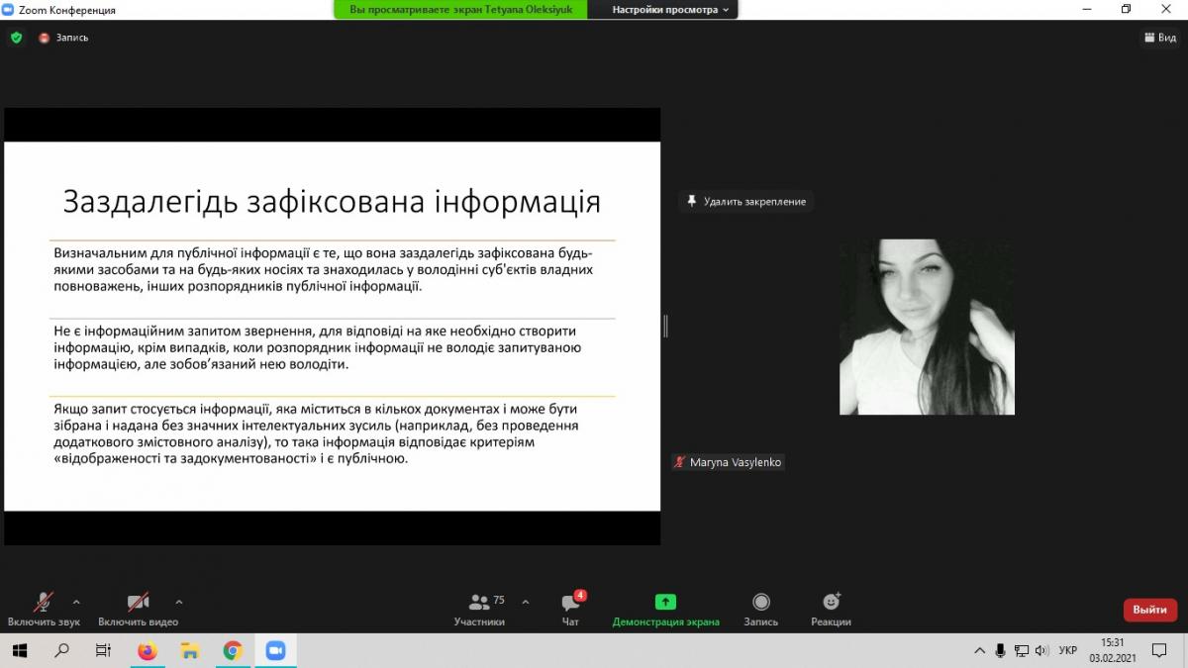This screenshot has height=668, width=1188.
Task: Click the green encryption shield icon
Action: [x=16, y=38]
